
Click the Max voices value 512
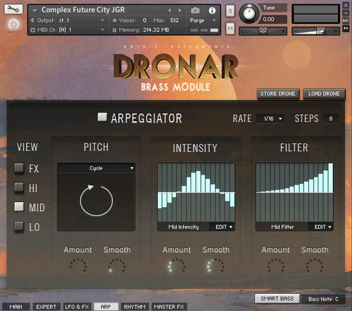point(174,21)
